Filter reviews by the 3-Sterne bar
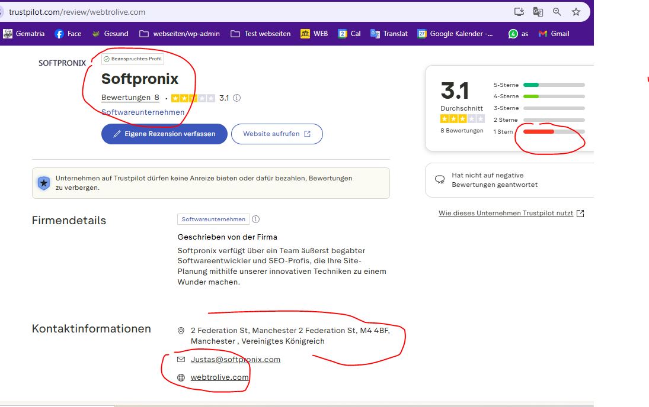The width and height of the screenshot is (649, 407). [539, 108]
